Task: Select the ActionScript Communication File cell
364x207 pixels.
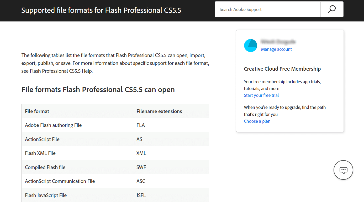Action: point(77,181)
